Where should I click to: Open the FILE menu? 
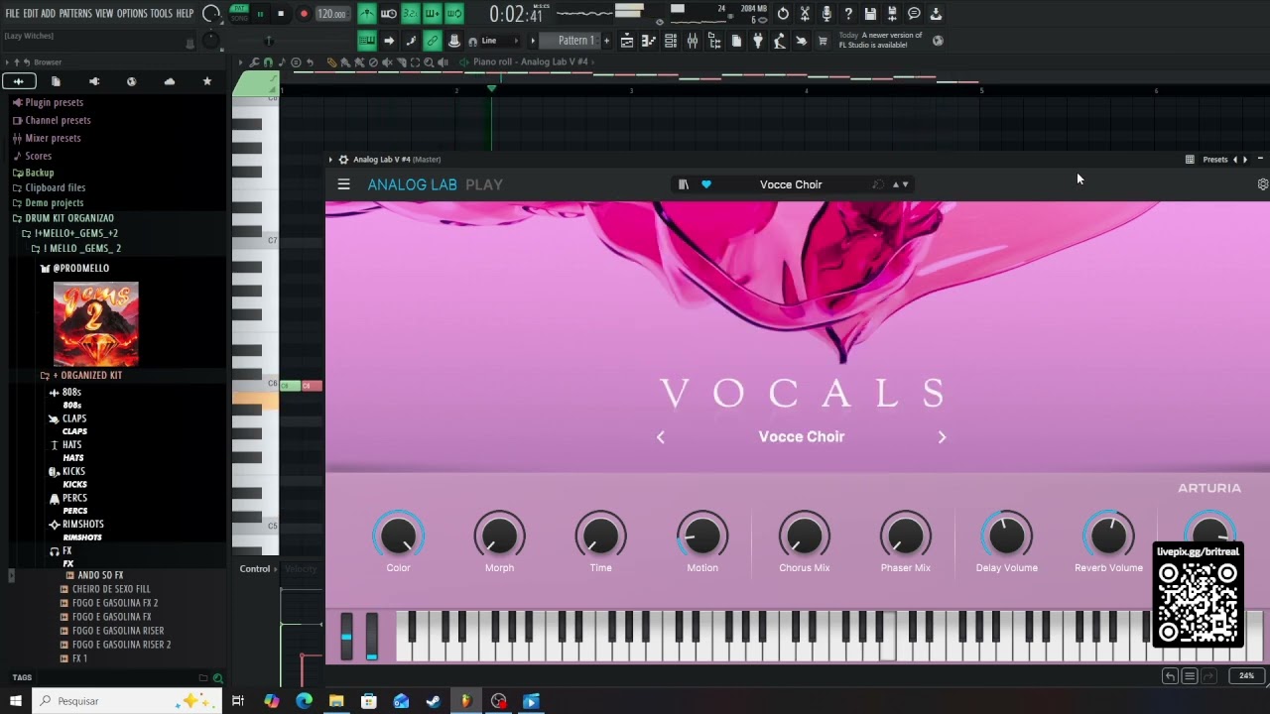point(12,14)
